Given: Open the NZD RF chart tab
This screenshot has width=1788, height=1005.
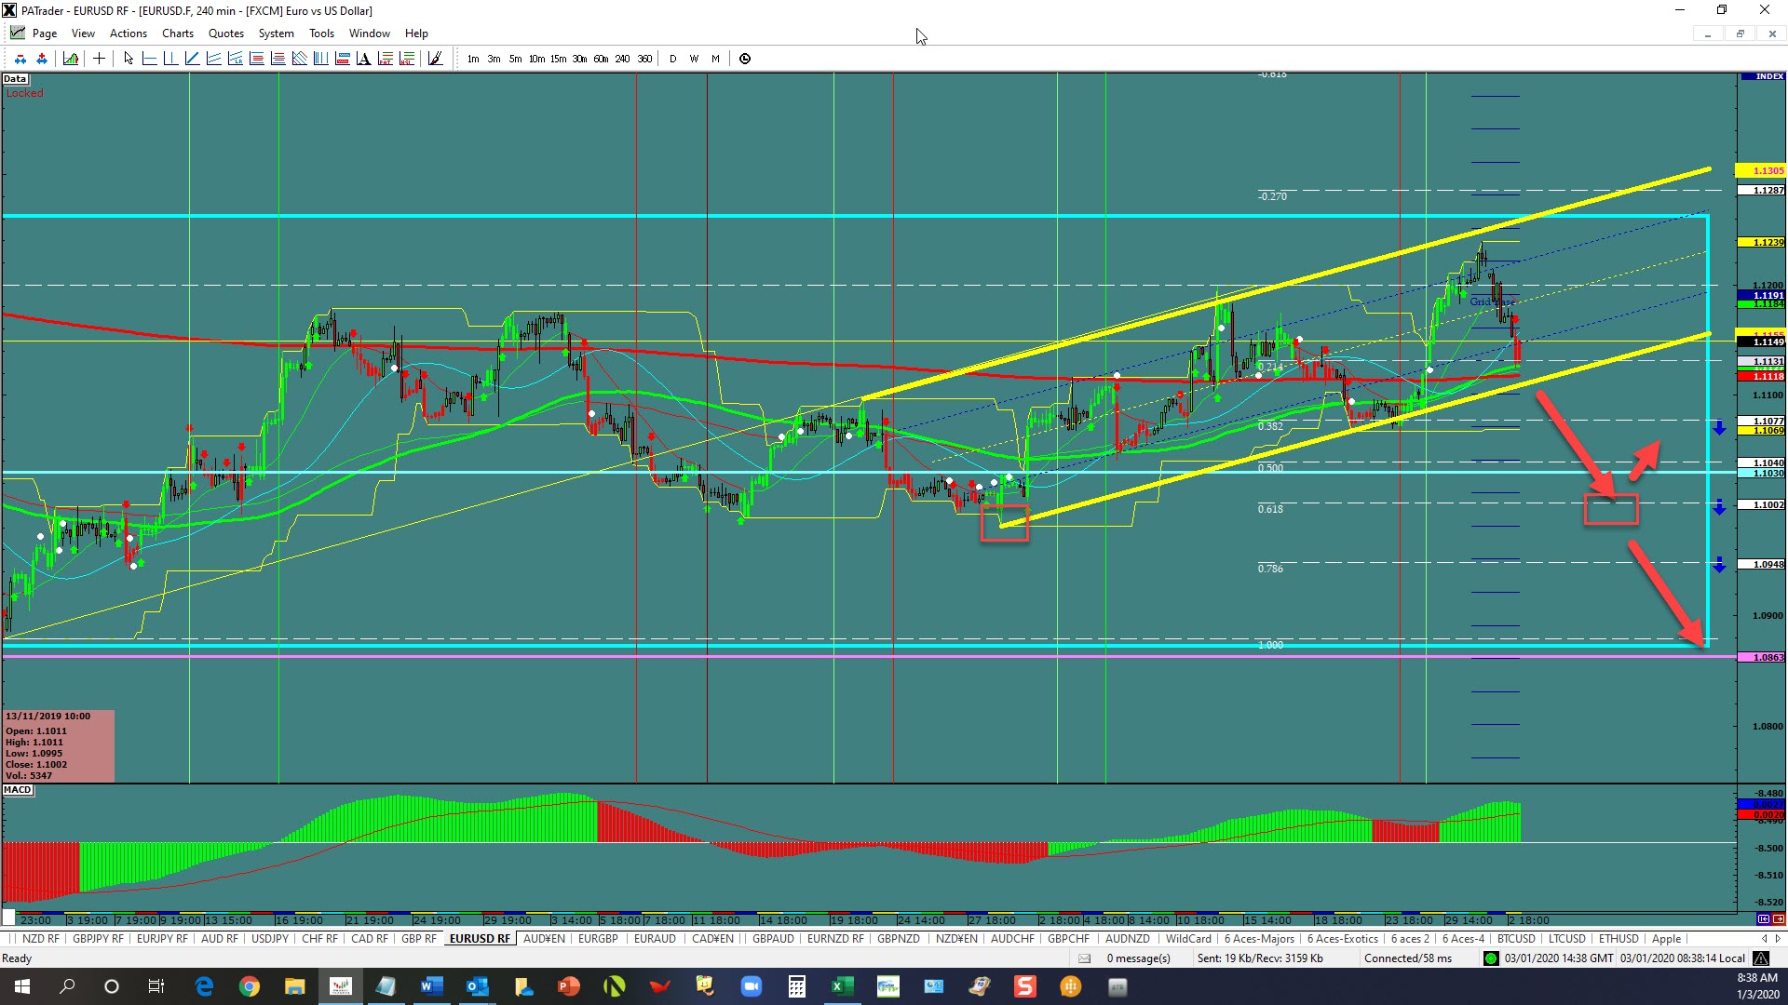Looking at the screenshot, I should (40, 939).
